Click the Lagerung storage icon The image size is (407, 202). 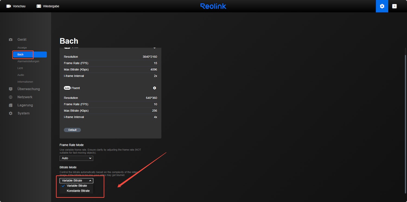(11, 105)
